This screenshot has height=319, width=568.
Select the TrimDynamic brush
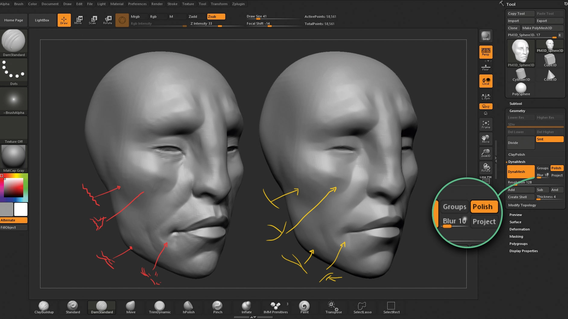tap(160, 308)
